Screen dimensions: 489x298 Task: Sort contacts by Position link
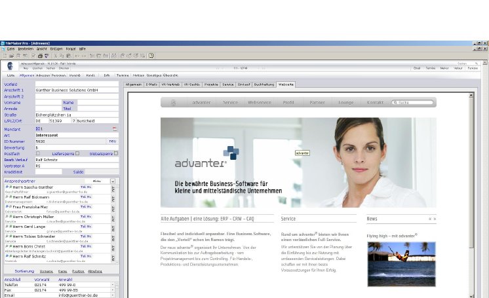coord(78,272)
